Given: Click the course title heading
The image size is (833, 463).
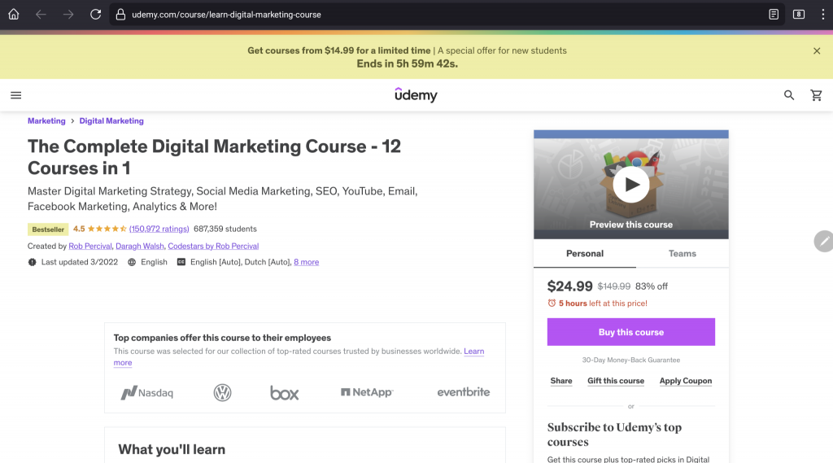Looking at the screenshot, I should click(214, 157).
